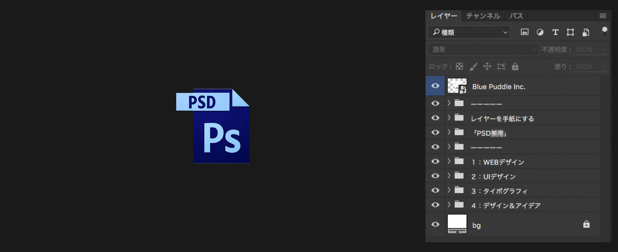Click folder icon of 1:WEBデザイン group
The height and width of the screenshot is (252, 618).
(x=459, y=161)
